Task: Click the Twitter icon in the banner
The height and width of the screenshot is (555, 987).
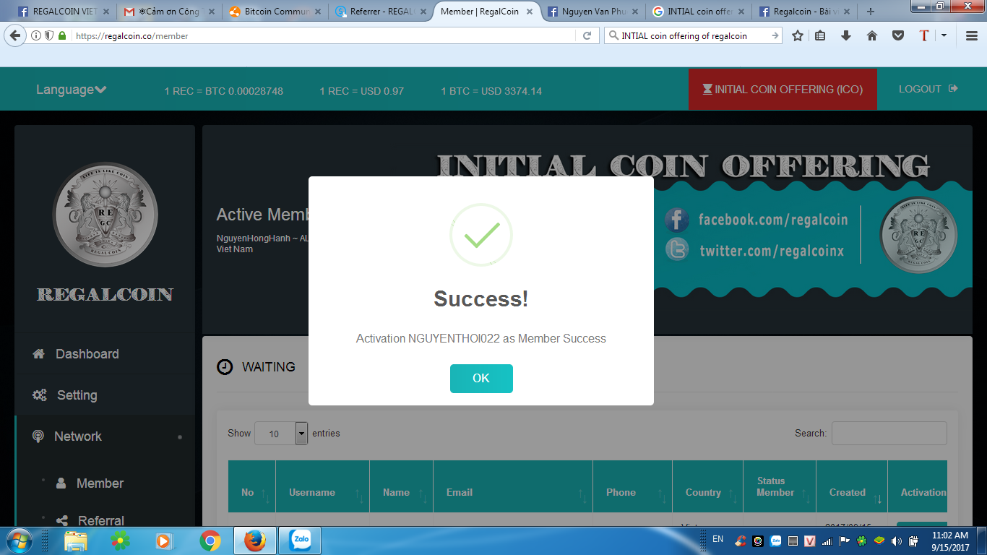Action: [677, 249]
